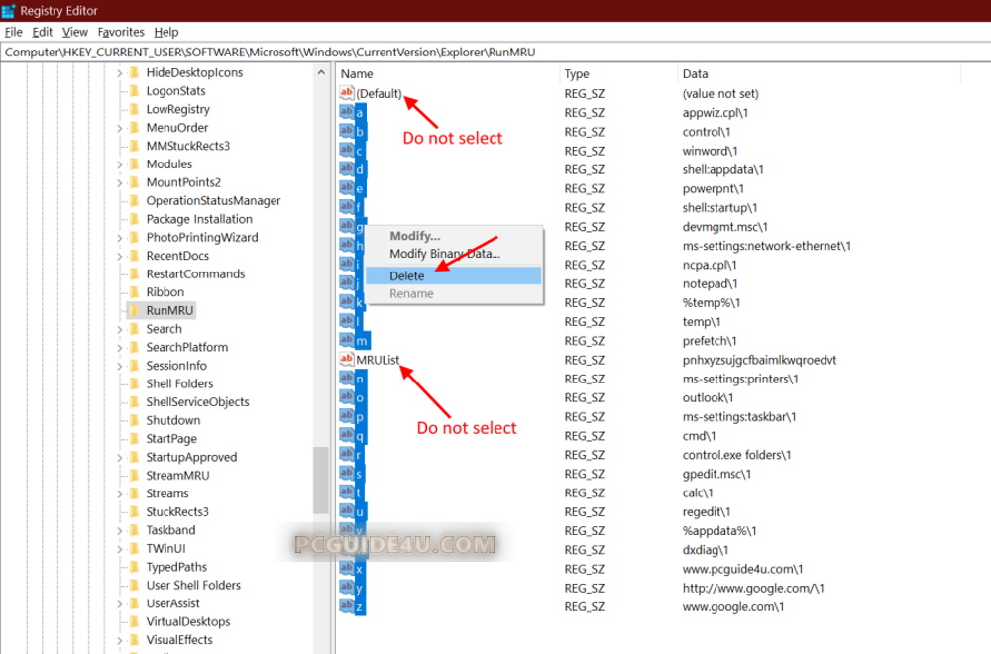The image size is (991, 654).
Task: Sort values by the Data column header
Action: (696, 73)
